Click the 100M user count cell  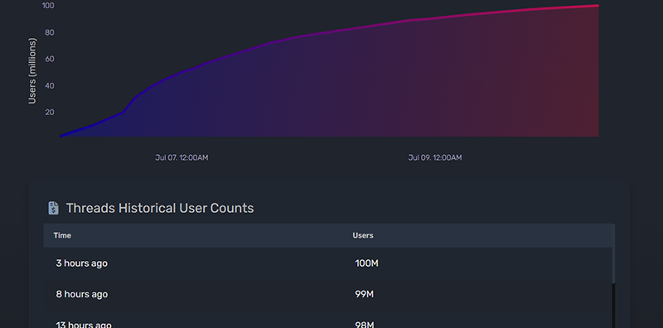click(366, 263)
